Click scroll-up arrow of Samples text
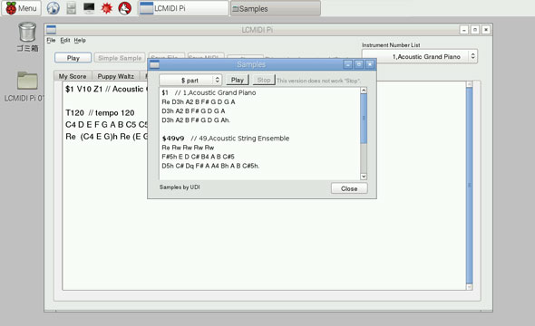The width and height of the screenshot is (535, 326). pos(364,91)
